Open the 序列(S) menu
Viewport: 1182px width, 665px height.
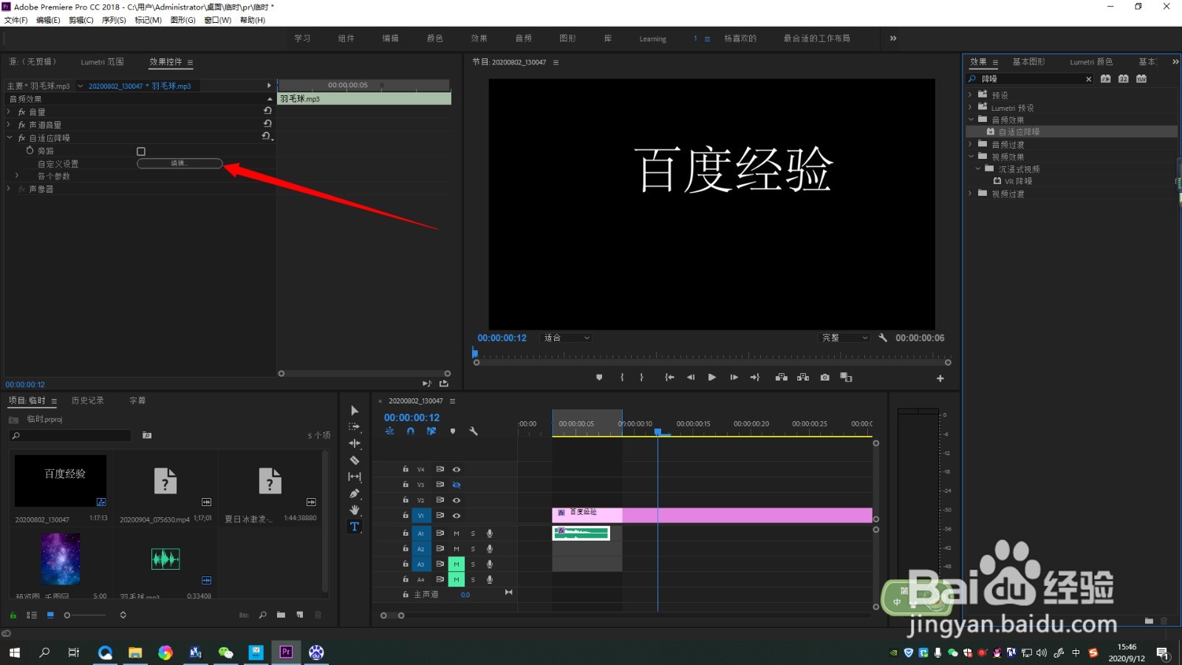[114, 20]
